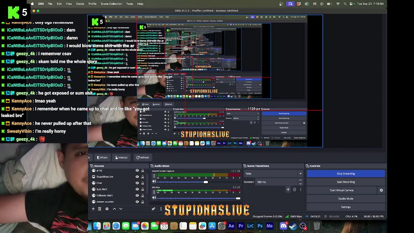Toggle visibility of Chat source
Viewport: 414px width, 233px height.
[x=137, y=183]
